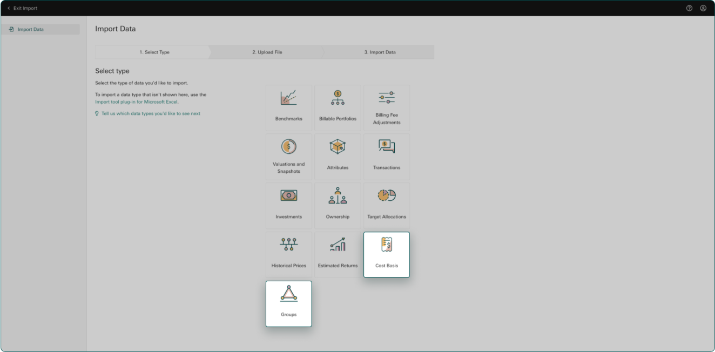
Task: Pick the Historical Prices tile
Action: pos(288,255)
